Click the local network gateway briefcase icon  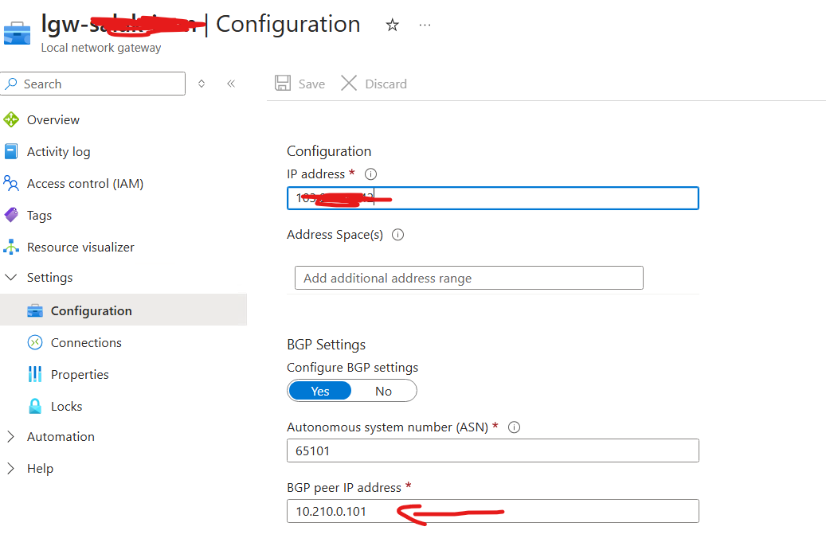coord(17,33)
